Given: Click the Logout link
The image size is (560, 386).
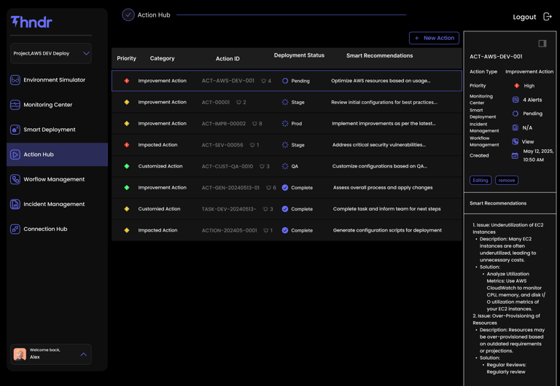Looking at the screenshot, I should (x=524, y=17).
